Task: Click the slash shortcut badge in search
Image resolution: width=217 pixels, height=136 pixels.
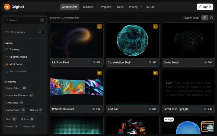Action: coord(42,20)
